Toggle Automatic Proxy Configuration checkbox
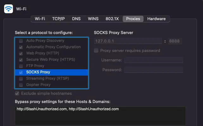Viewport: 203px width, 126px height. 21,47
